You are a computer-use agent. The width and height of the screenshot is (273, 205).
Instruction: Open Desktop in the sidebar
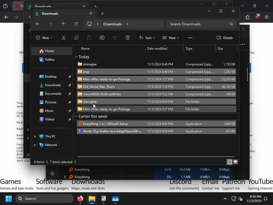(51, 77)
